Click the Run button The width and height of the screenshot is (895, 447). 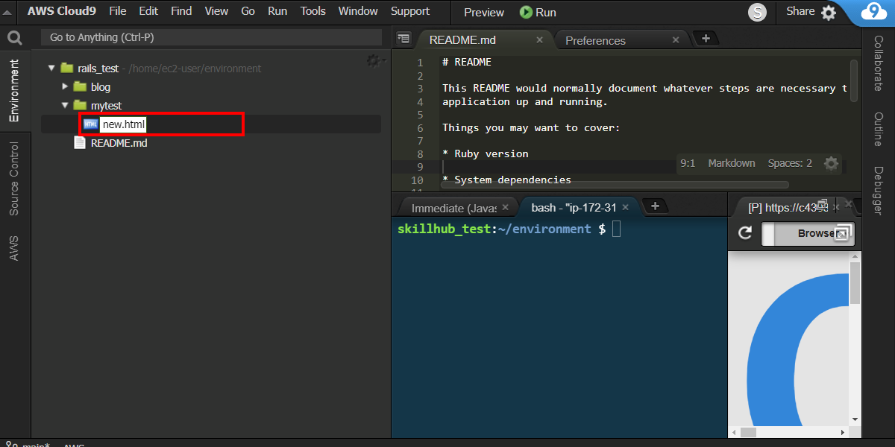pyautogui.click(x=538, y=12)
